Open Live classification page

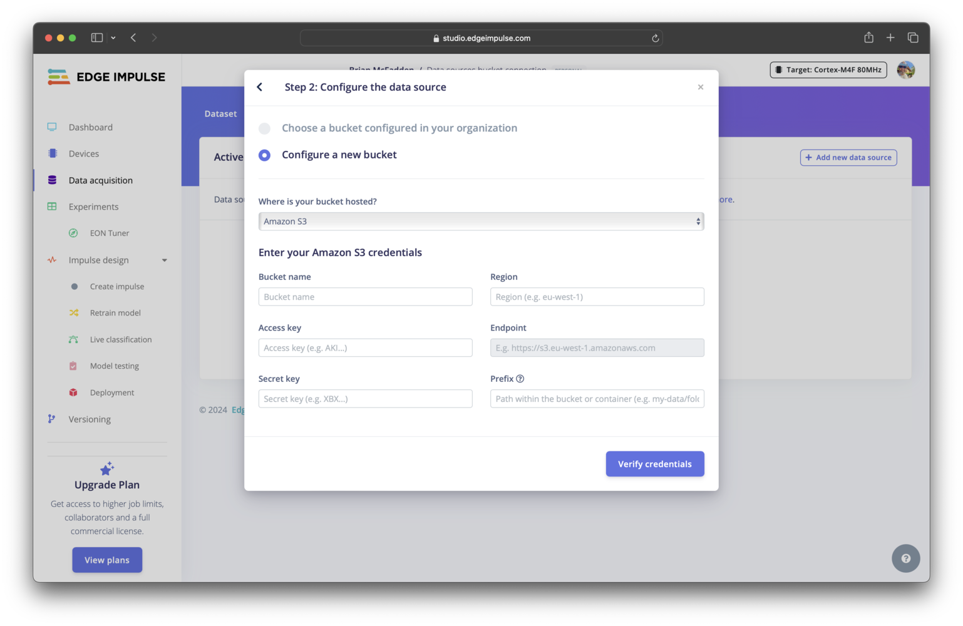click(121, 339)
